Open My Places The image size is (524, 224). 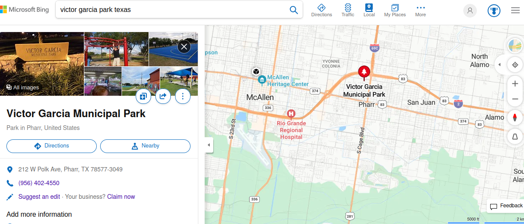coord(395,10)
